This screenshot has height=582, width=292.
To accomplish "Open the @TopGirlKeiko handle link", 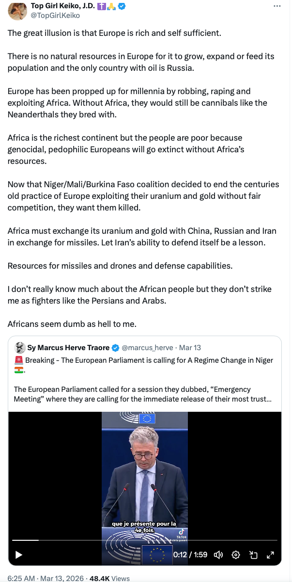I will click(x=55, y=16).
